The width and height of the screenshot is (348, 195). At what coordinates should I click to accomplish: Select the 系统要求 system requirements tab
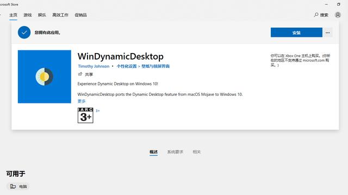pos(175,152)
